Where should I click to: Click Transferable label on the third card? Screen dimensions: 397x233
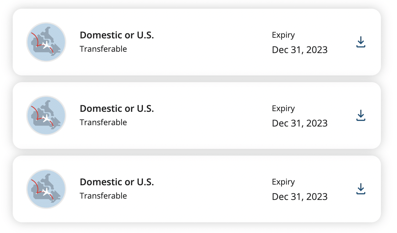(x=103, y=196)
